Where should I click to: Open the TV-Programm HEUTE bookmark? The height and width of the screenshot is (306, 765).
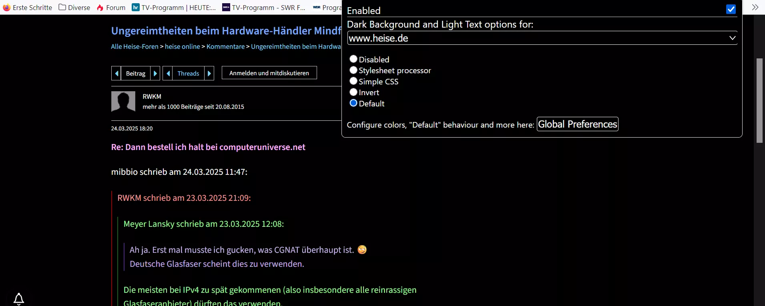click(x=174, y=8)
